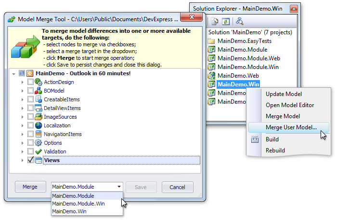Image resolution: width=337 pixels, height=220 pixels.
Task: Check the BOModel checkbox
Action: click(x=30, y=91)
